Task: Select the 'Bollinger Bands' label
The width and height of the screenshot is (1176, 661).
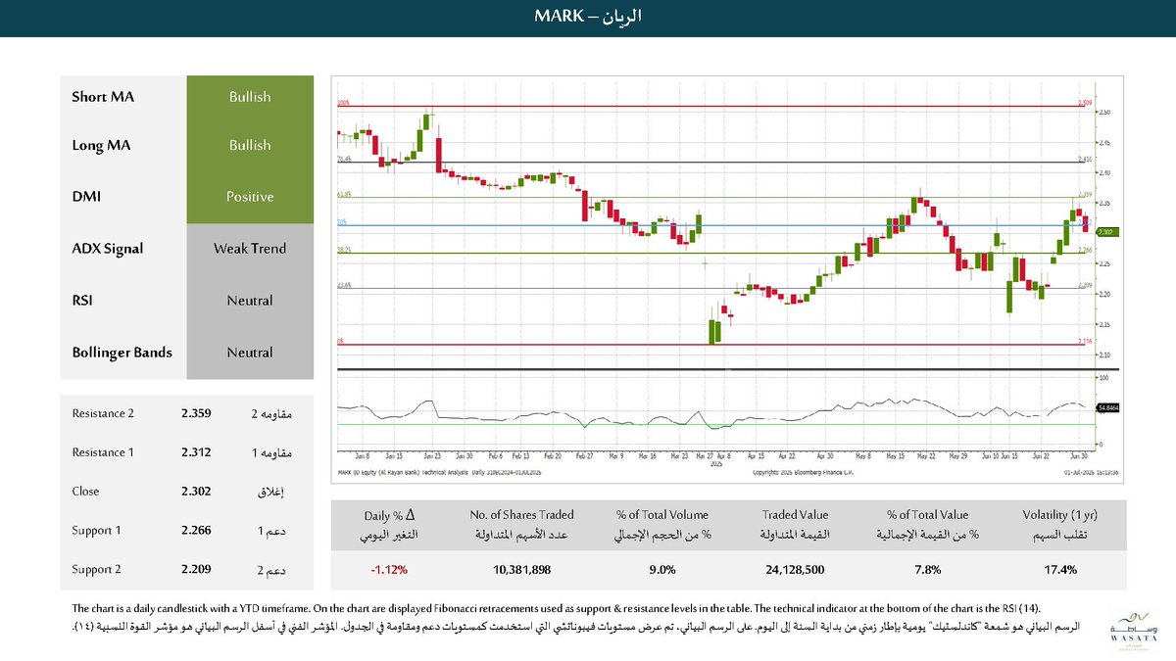Action: 122,353
